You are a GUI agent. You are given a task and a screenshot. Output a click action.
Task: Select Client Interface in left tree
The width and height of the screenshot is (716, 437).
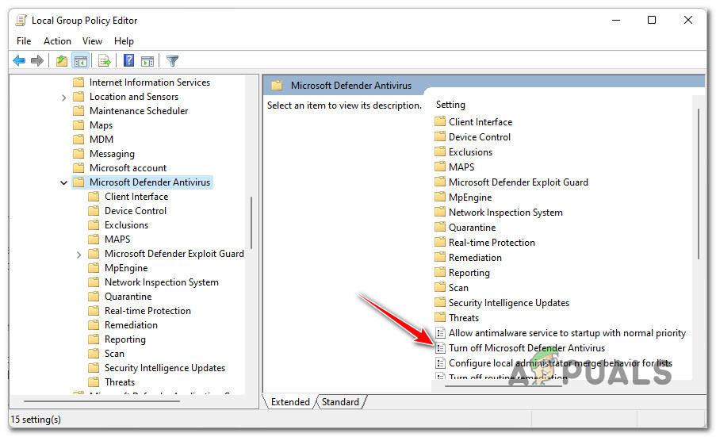pos(136,197)
